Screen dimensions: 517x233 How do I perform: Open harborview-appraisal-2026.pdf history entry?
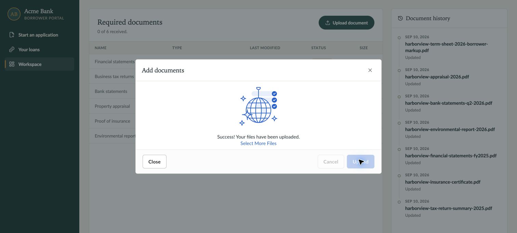(x=437, y=77)
